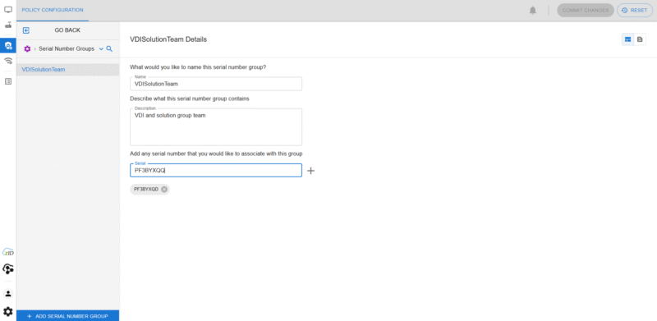The image size is (657, 321).
Task: Click Add Serial Number Group button
Action: pos(68,316)
